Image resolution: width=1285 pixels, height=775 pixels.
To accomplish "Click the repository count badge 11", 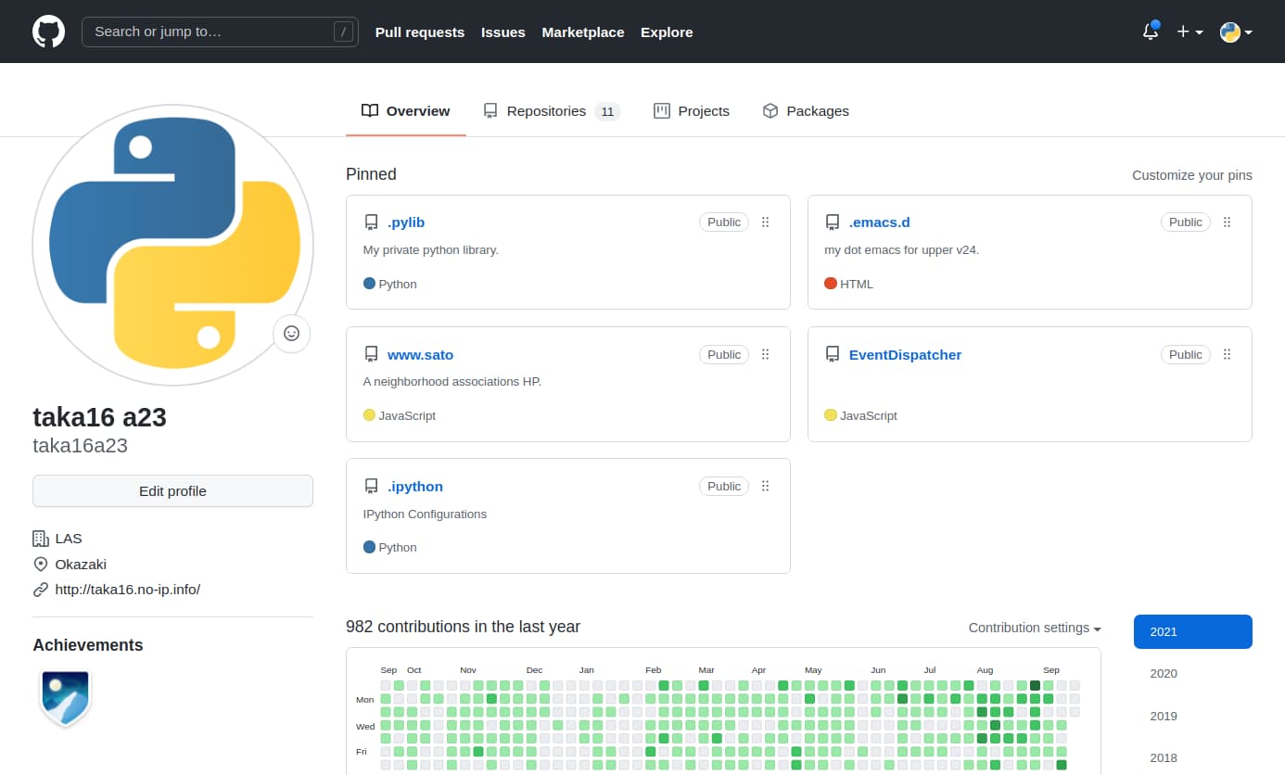I will click(607, 112).
